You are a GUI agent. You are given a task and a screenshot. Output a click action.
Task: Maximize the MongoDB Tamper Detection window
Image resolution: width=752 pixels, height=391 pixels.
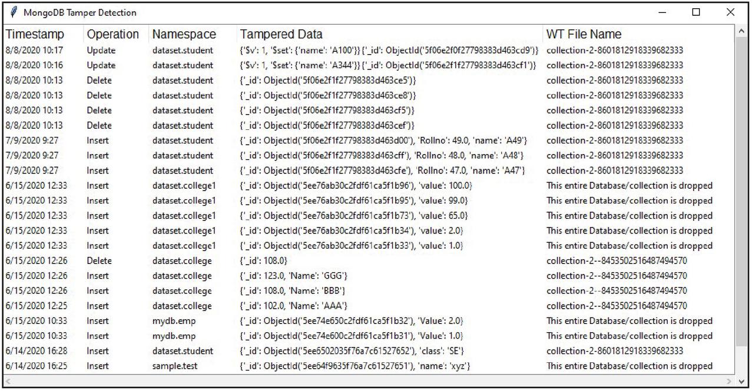pyautogui.click(x=695, y=12)
